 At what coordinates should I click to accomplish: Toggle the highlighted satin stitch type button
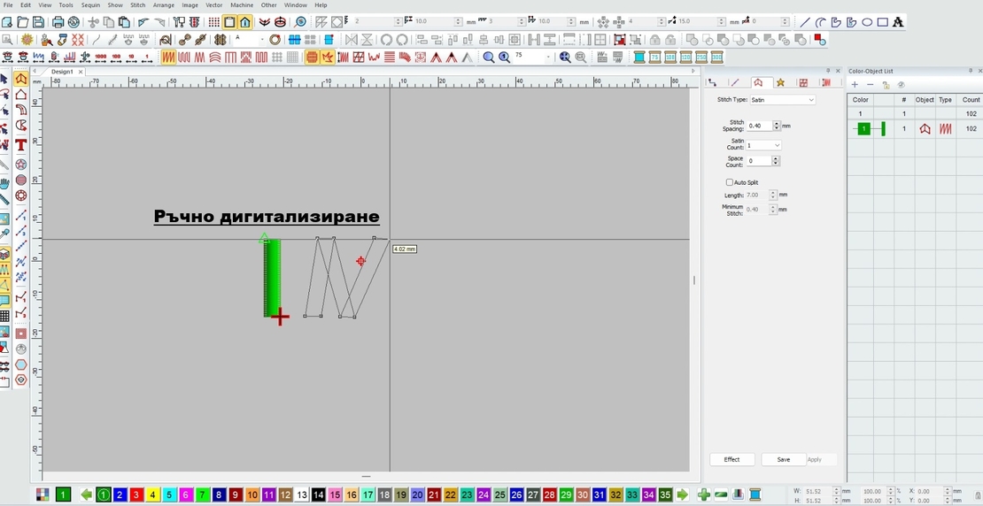[168, 57]
